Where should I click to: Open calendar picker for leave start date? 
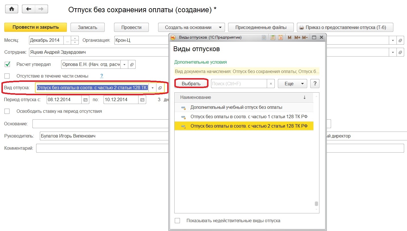pyautogui.click(x=85, y=100)
